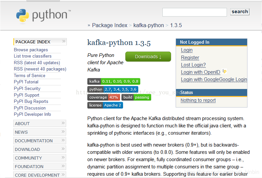Open PyPI Support link

pyautogui.click(x=26, y=95)
